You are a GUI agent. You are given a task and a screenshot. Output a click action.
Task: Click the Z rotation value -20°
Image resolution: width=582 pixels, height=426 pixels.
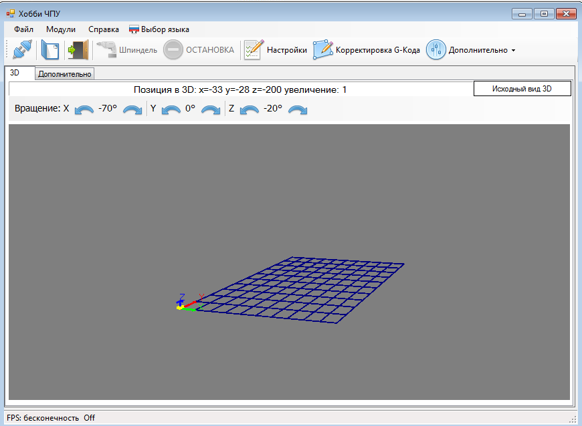[273, 109]
